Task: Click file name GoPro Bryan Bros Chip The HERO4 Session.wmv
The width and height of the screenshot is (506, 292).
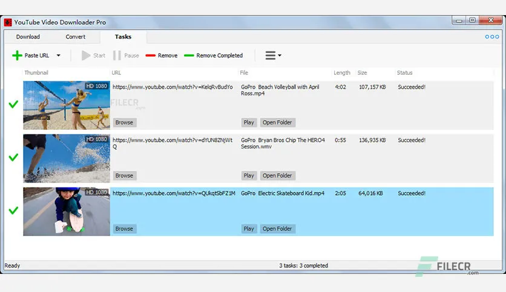Action: pyautogui.click(x=283, y=143)
